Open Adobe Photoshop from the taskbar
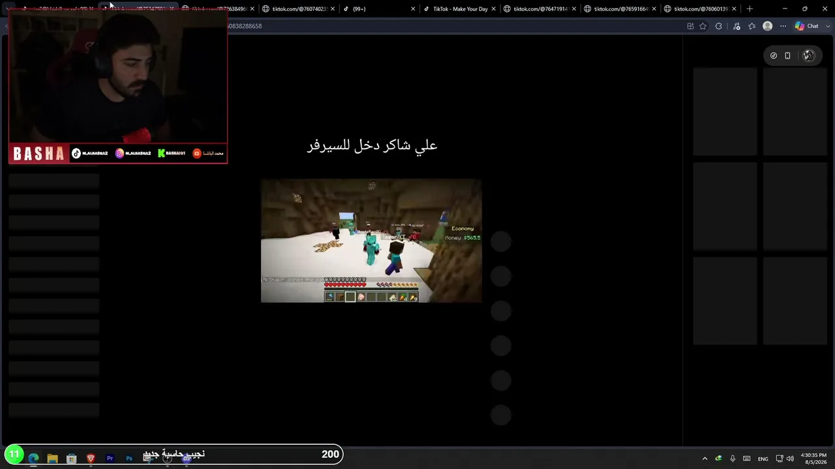 click(129, 459)
